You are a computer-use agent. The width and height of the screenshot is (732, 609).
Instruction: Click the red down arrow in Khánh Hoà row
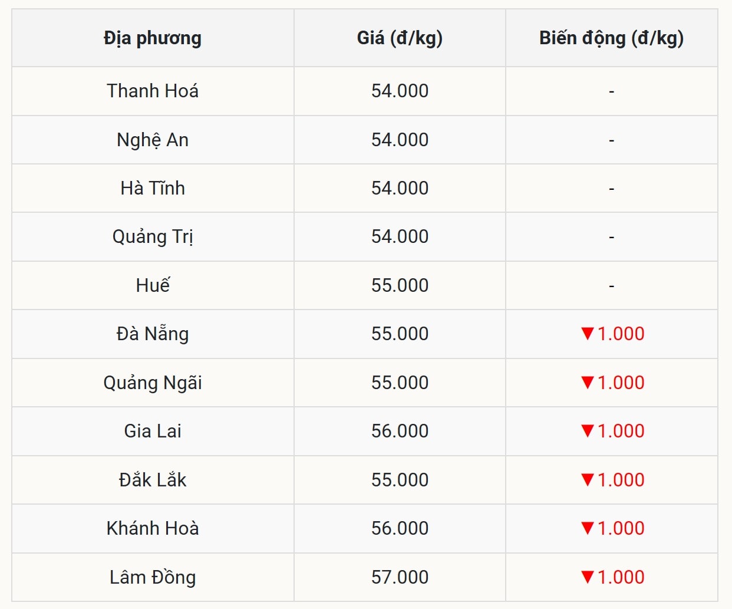tap(587, 528)
